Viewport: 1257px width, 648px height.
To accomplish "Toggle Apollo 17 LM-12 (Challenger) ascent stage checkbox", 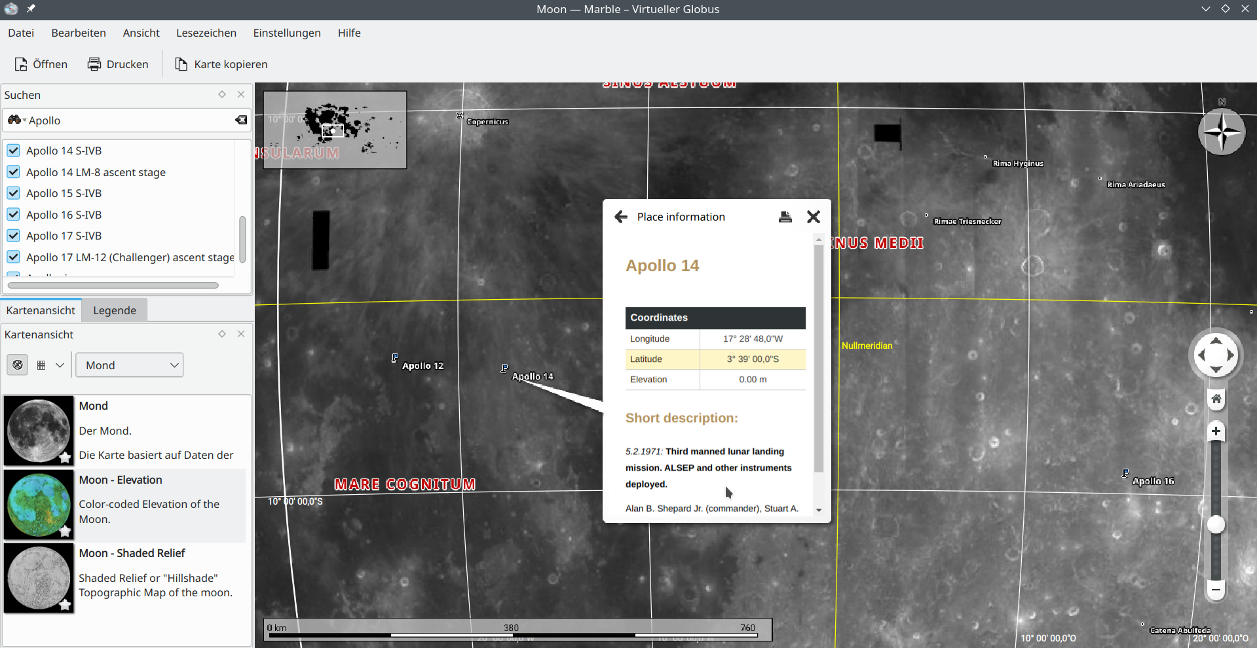I will (13, 257).
